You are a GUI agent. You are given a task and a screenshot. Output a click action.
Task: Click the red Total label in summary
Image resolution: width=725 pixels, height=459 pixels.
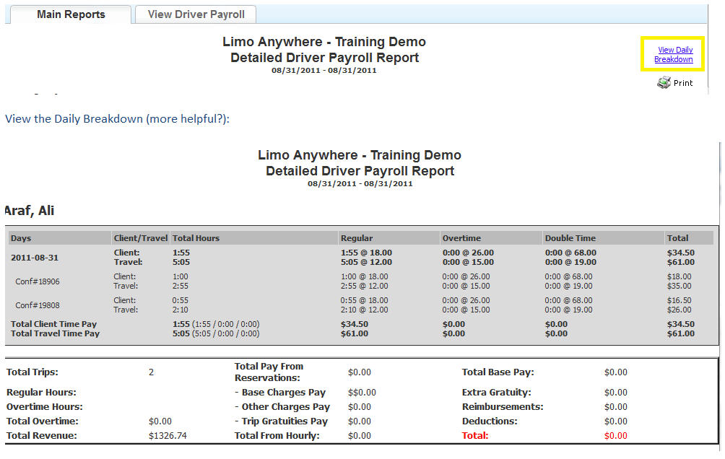[475, 436]
